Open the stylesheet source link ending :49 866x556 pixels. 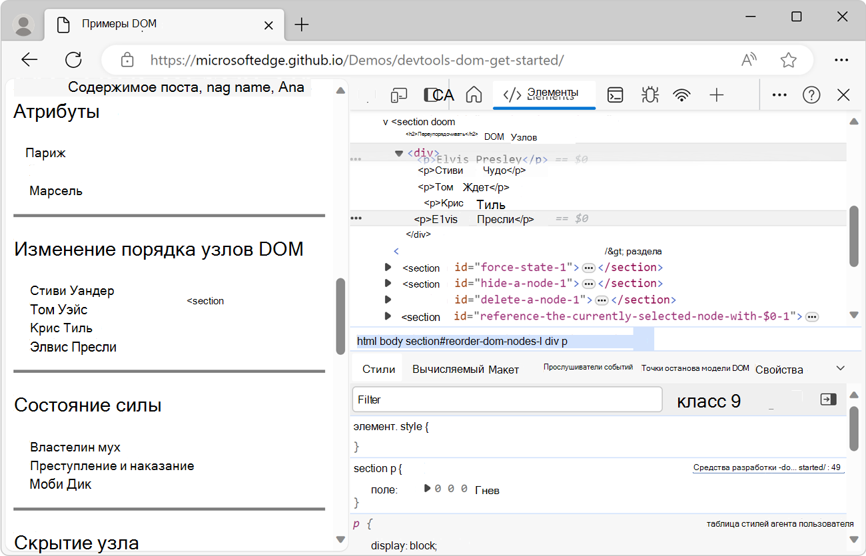point(768,467)
